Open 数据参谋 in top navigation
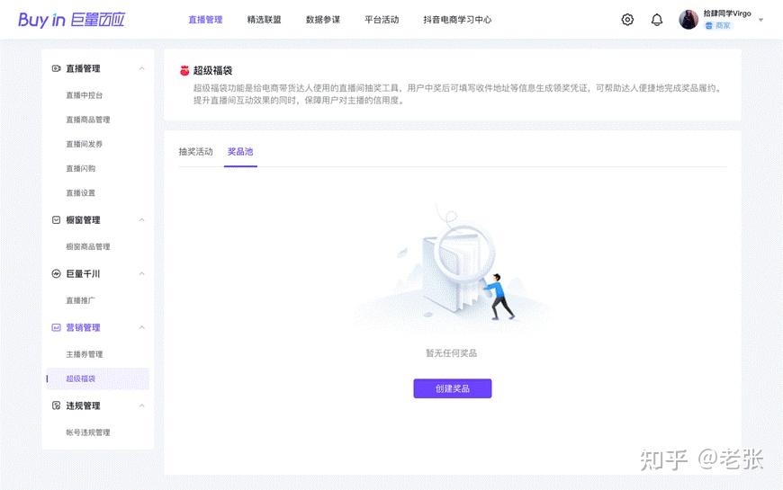783x490 pixels. tap(322, 20)
